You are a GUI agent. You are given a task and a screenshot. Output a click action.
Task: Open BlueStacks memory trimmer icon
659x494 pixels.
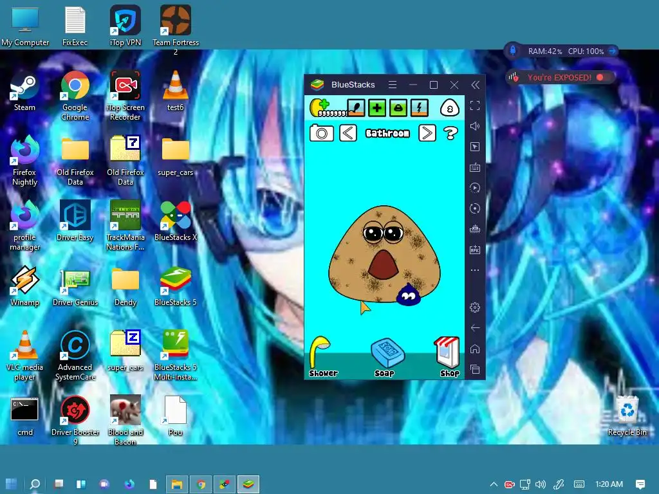pyautogui.click(x=475, y=229)
